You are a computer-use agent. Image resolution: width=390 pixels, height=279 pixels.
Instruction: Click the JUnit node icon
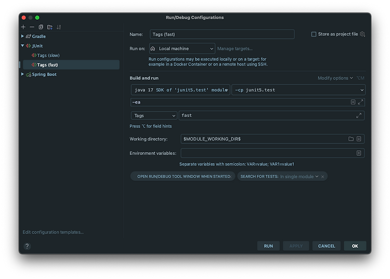pyautogui.click(x=29, y=46)
